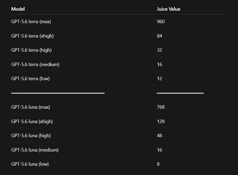238x175 pixels.
Task: Select the GPT-5.6 terra (xhigh) model name
Action: click(32, 36)
